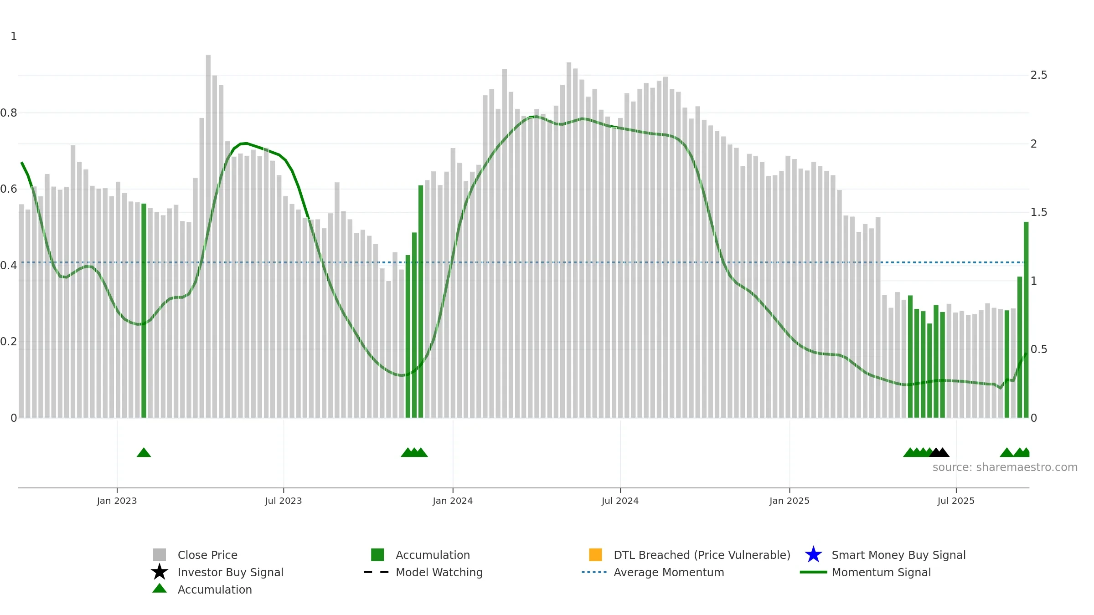
Task: Click the gray Close Price legend swatch
Action: pos(159,554)
